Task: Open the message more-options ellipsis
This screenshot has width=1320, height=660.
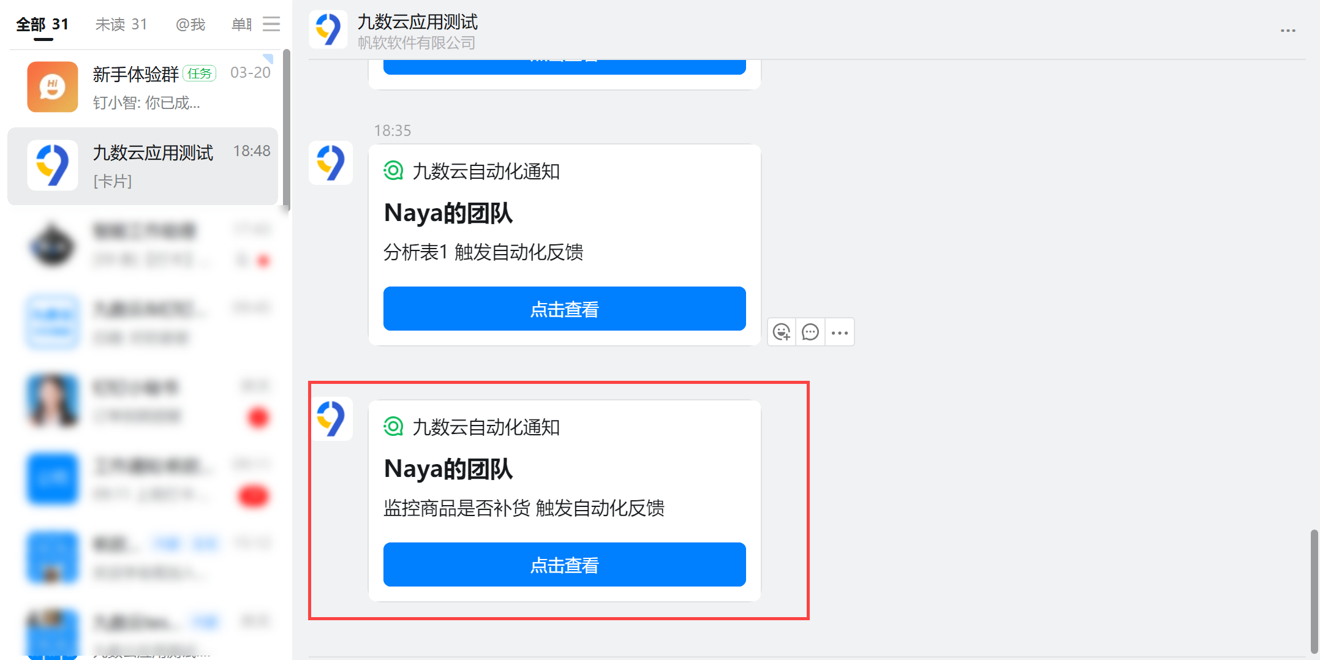Action: click(840, 332)
